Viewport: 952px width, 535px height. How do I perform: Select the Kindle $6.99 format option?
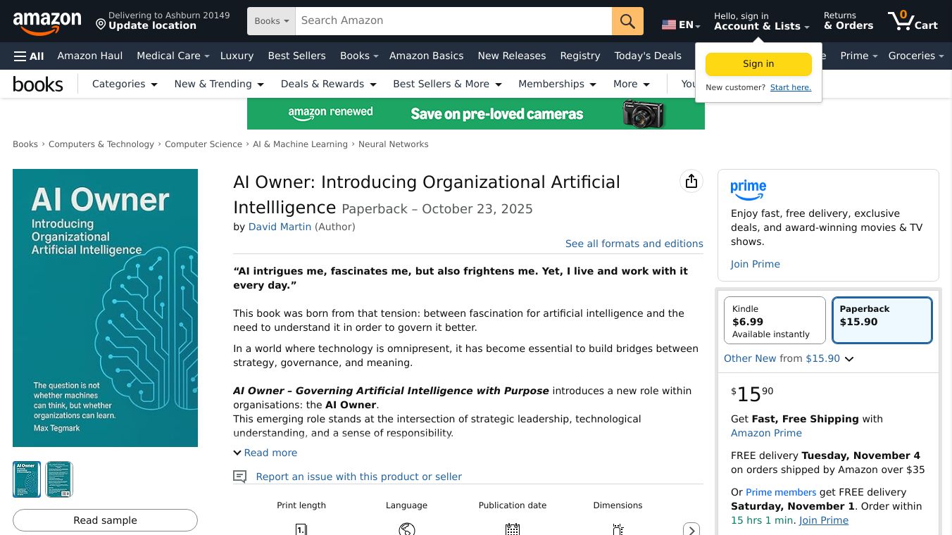point(775,321)
